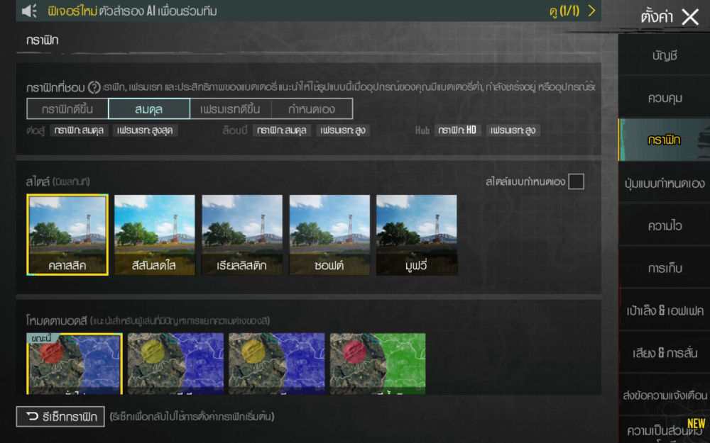
Task: Choose the สมดุล balanced preset
Action: pyautogui.click(x=149, y=109)
